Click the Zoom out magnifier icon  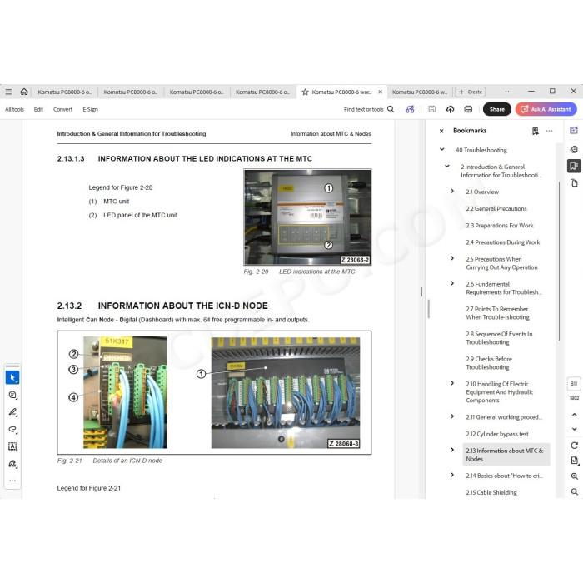click(x=574, y=491)
